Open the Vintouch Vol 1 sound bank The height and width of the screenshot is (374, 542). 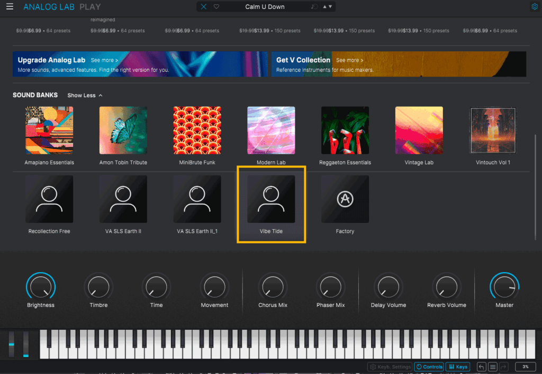pos(493,136)
